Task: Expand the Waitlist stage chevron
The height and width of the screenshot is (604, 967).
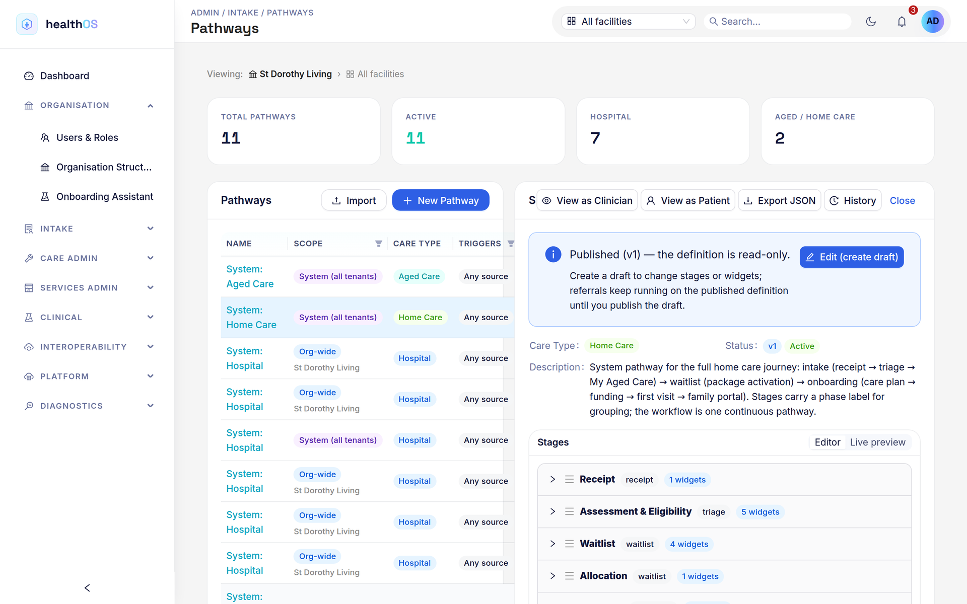Action: point(552,544)
